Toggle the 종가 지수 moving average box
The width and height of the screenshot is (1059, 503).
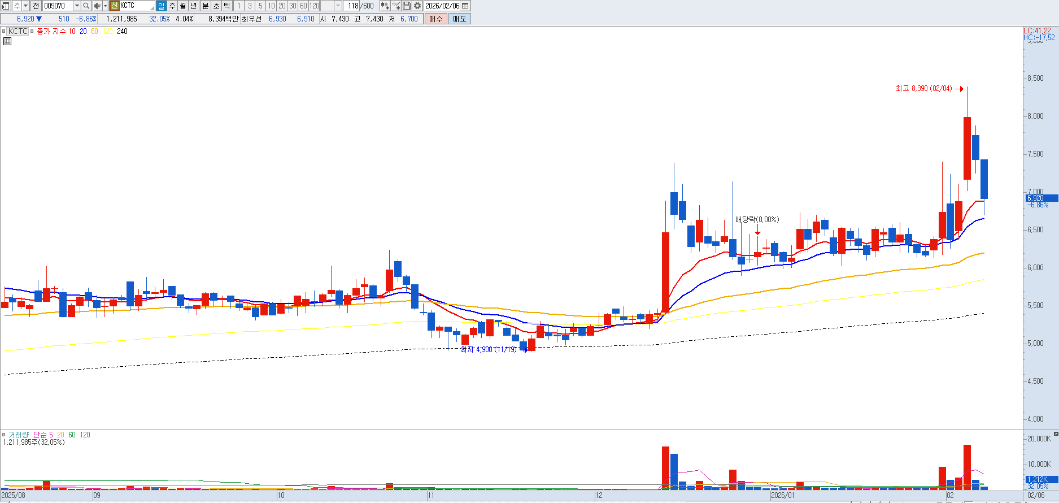pos(32,32)
